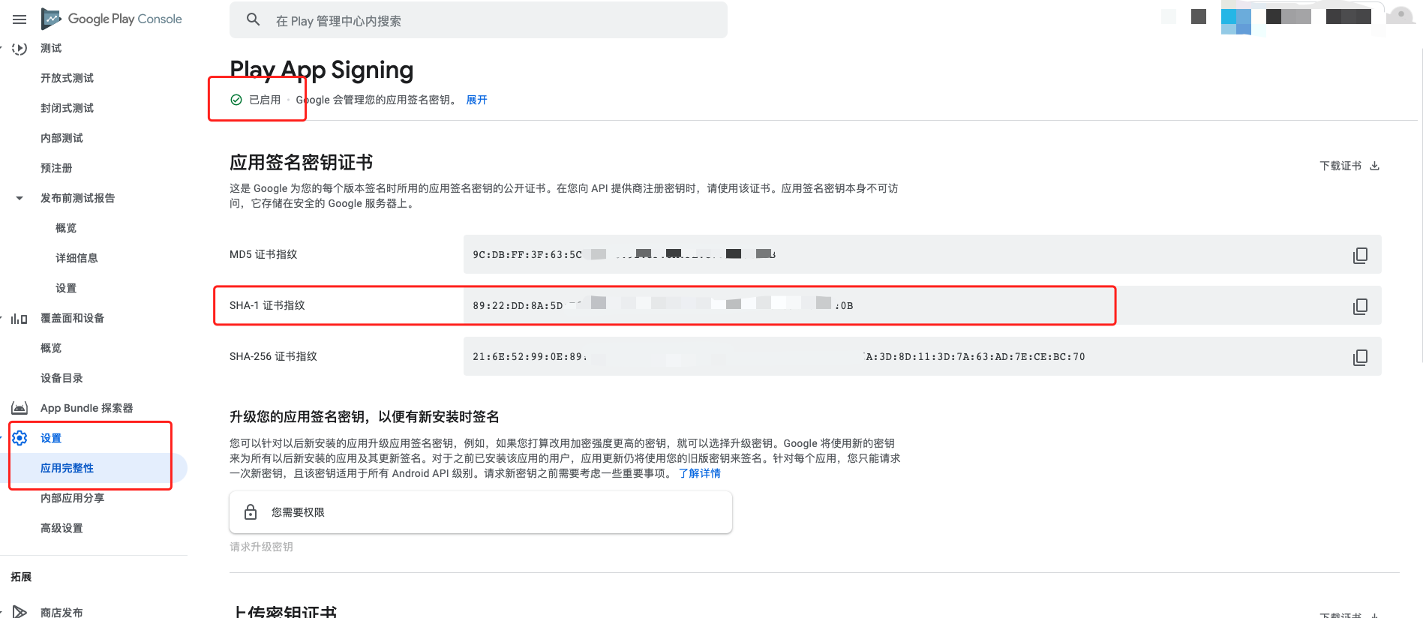The width and height of the screenshot is (1423, 618).
Task: Open 概览 under 覆盖面和设备
Action: pos(51,348)
